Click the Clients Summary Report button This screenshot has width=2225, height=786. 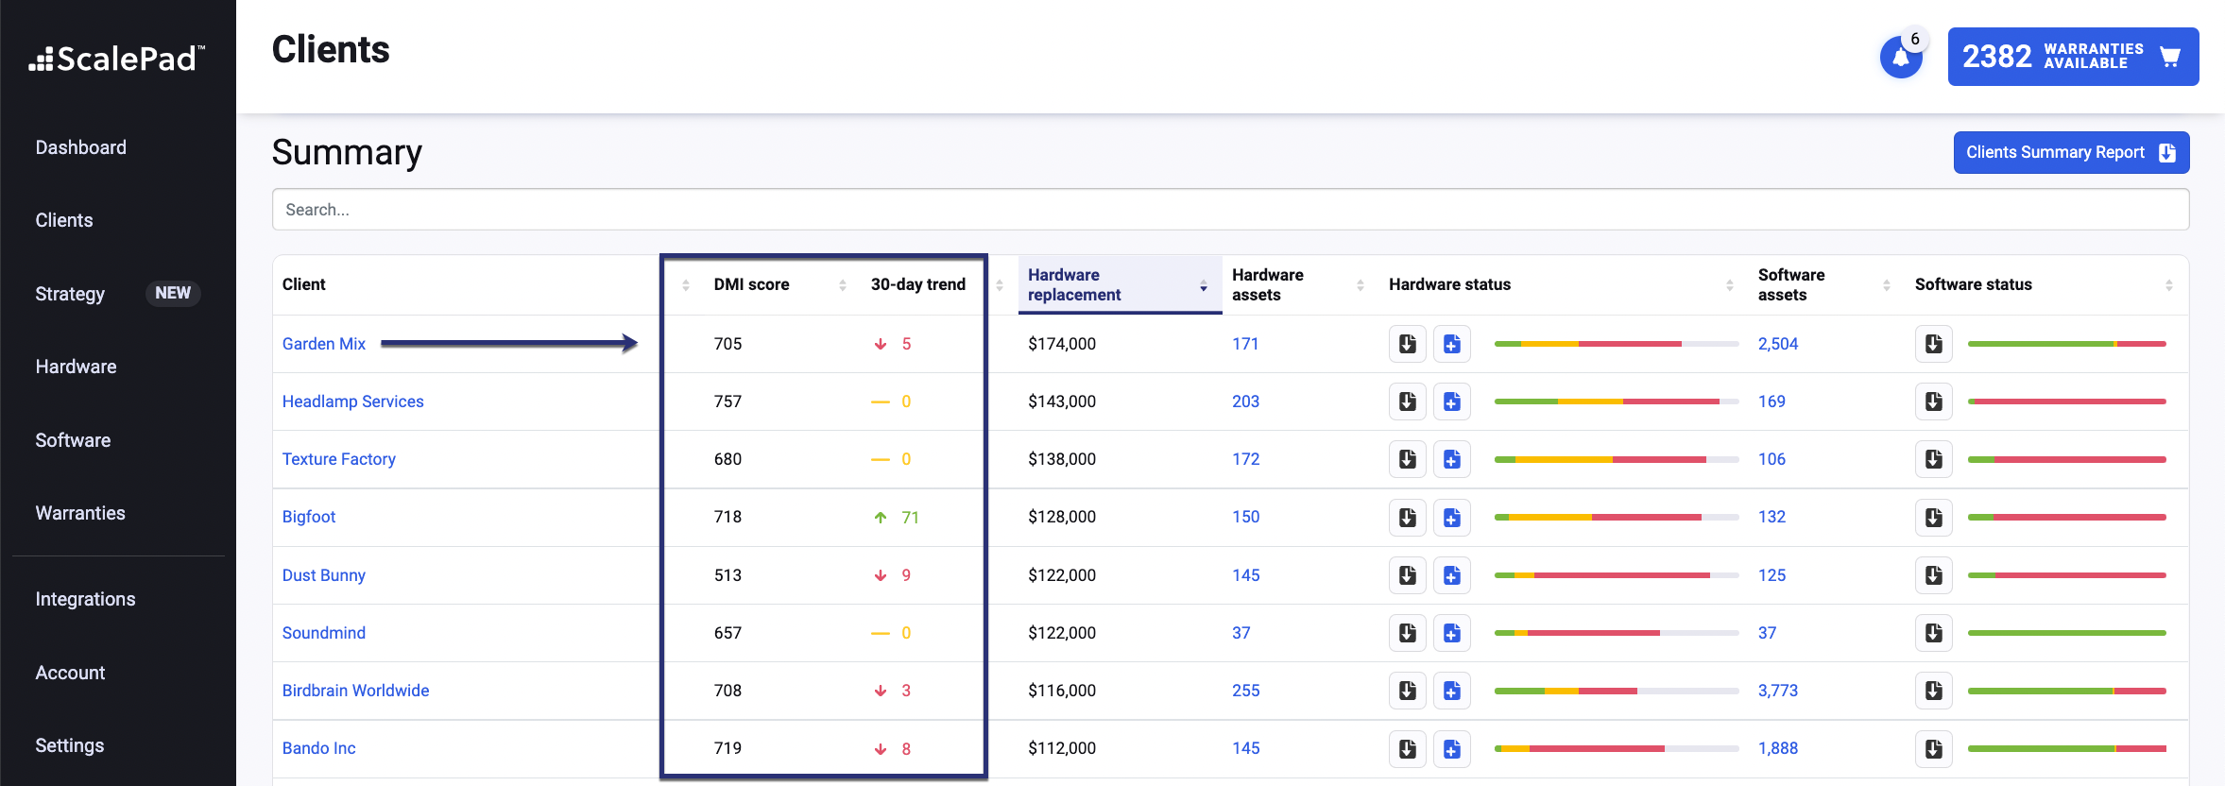tap(2070, 153)
